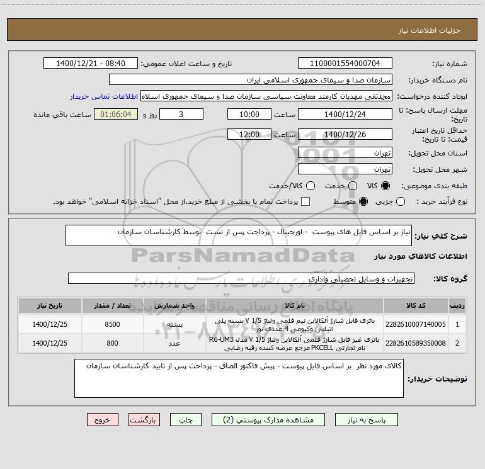Click need number field 1100001554000704
485x469 pixels.
(x=345, y=64)
